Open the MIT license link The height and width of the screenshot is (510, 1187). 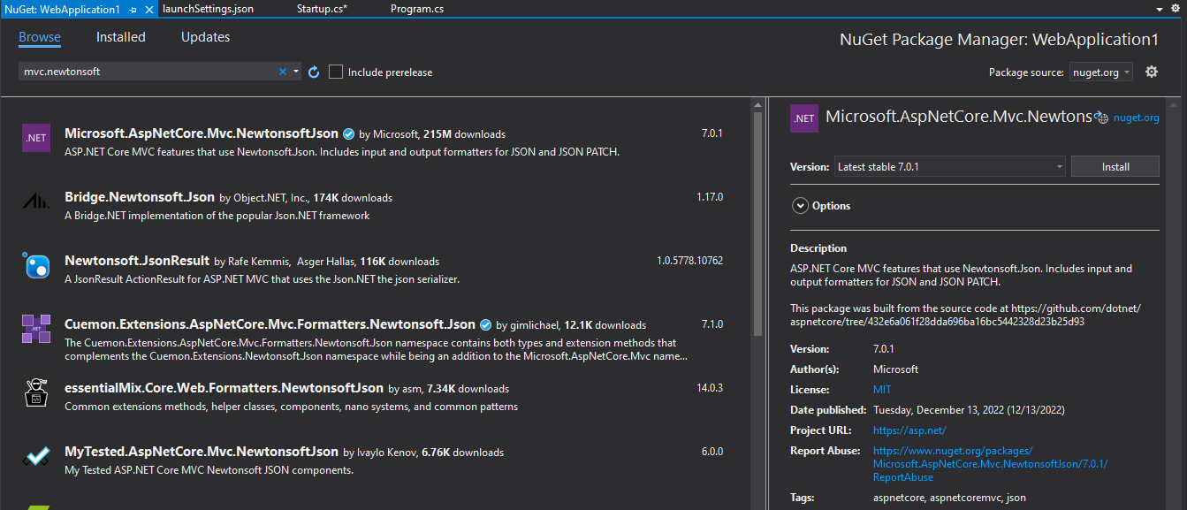tap(881, 389)
